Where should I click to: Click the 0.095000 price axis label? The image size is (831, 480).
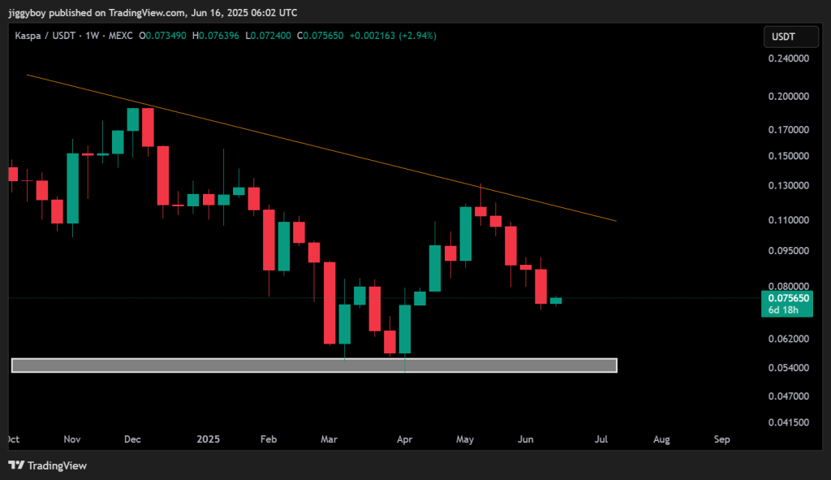789,250
